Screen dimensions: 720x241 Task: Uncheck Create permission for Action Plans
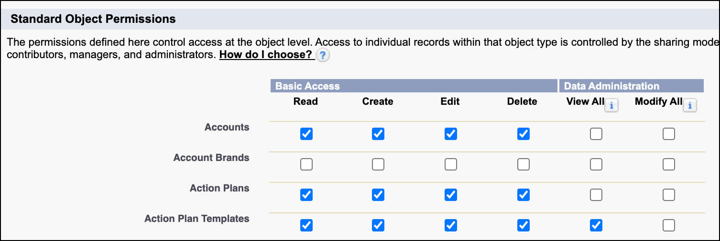pyautogui.click(x=378, y=195)
